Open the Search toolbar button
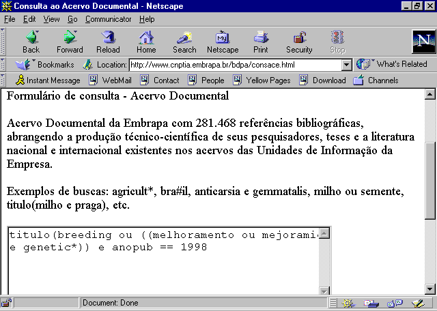The width and height of the screenshot is (437, 311). (x=184, y=42)
